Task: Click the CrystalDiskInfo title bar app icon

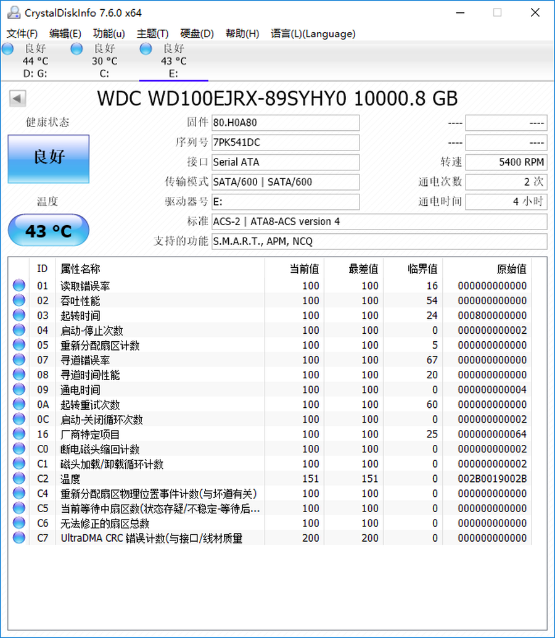Action: (13, 12)
